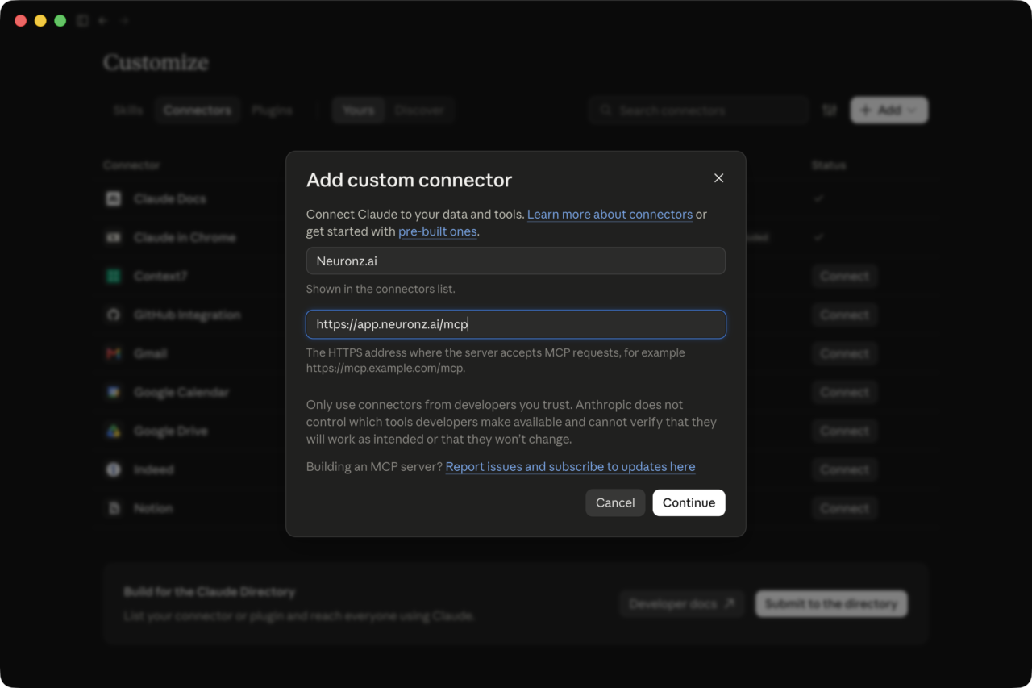Connect the GitHub Integration connector
This screenshot has height=688, width=1032.
tap(845, 315)
